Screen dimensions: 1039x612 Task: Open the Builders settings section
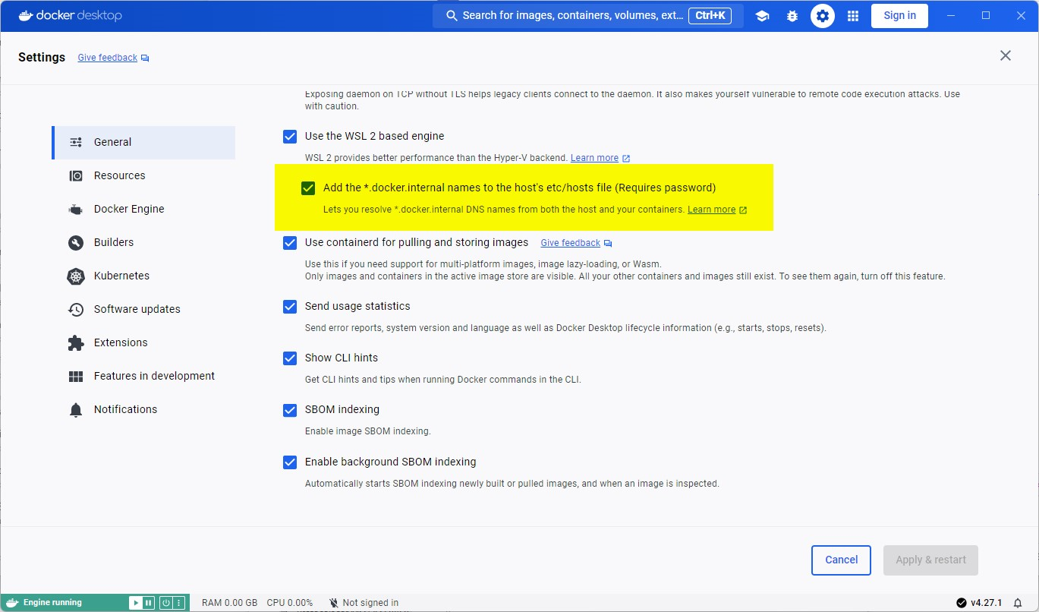(x=143, y=242)
